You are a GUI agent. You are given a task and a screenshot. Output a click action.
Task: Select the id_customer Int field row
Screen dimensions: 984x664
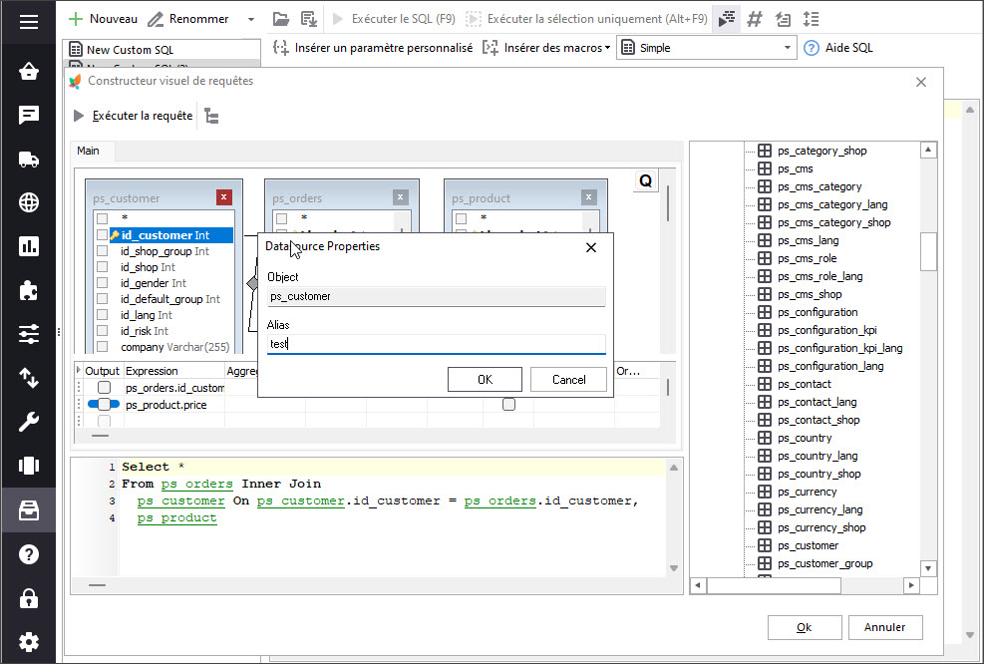click(170, 235)
